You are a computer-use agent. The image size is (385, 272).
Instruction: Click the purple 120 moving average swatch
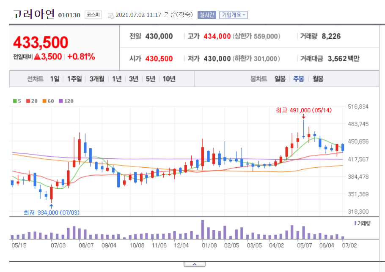click(61, 101)
